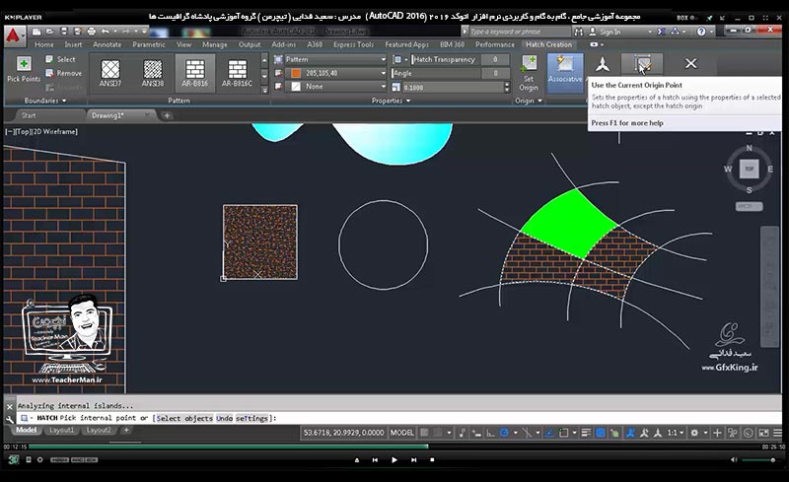Screen dimensions: 789x482
Task: Click the MODEL status bar button
Action: 402,433
